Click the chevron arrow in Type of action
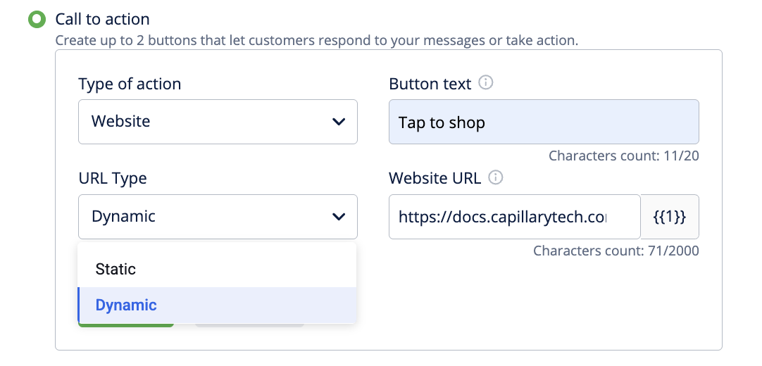This screenshot has width=762, height=366. click(338, 122)
